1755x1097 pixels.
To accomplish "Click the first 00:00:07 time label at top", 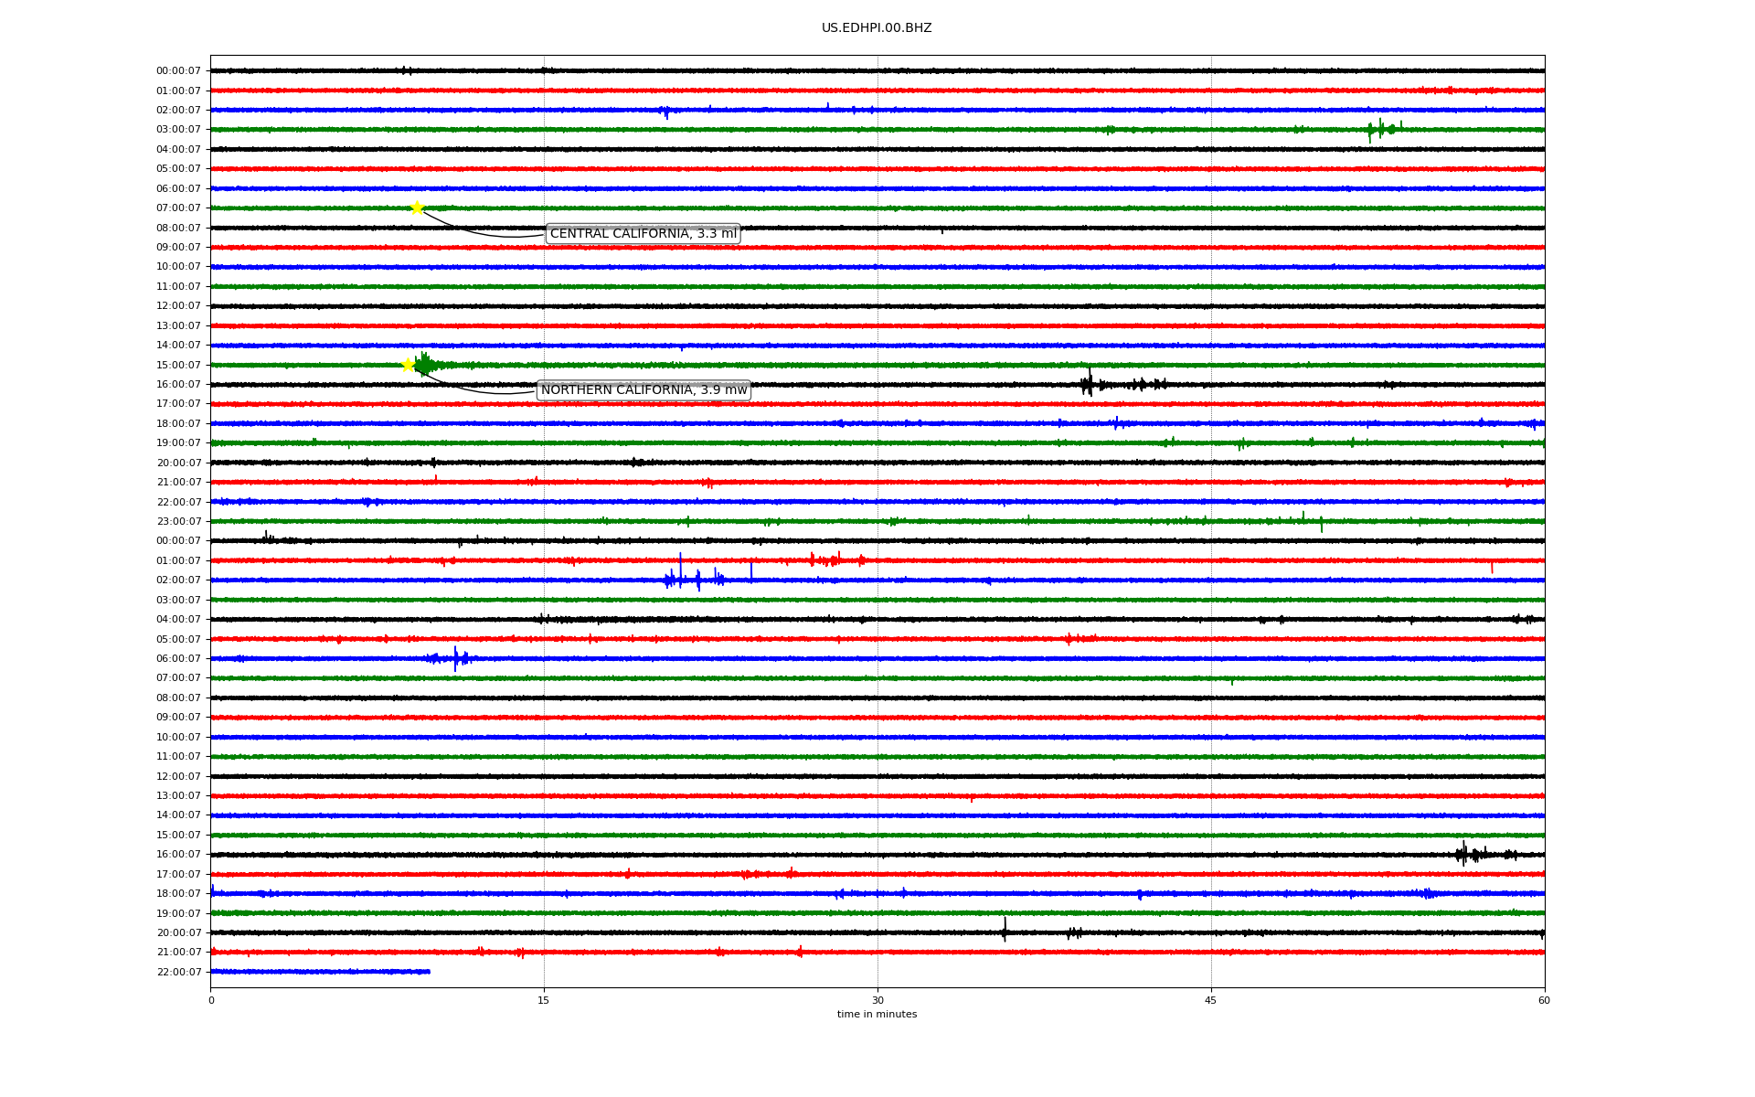I will [x=178, y=71].
